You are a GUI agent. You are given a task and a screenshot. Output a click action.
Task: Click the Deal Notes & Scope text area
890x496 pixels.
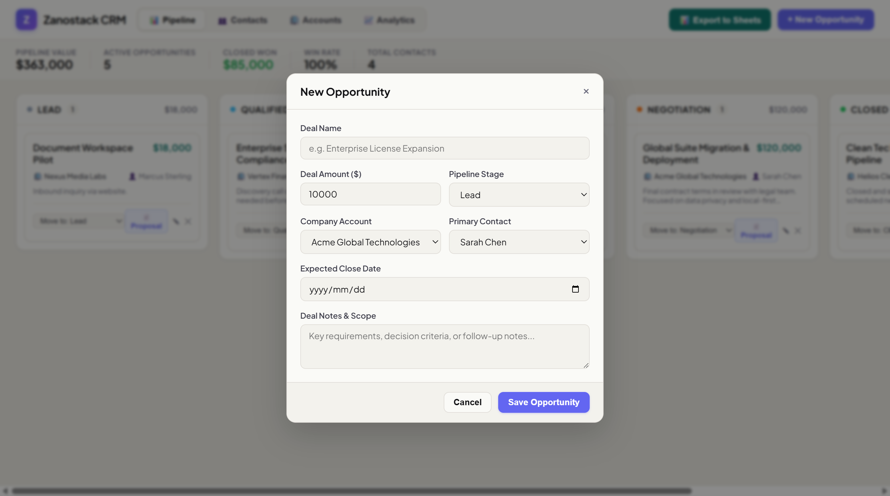[445, 346]
